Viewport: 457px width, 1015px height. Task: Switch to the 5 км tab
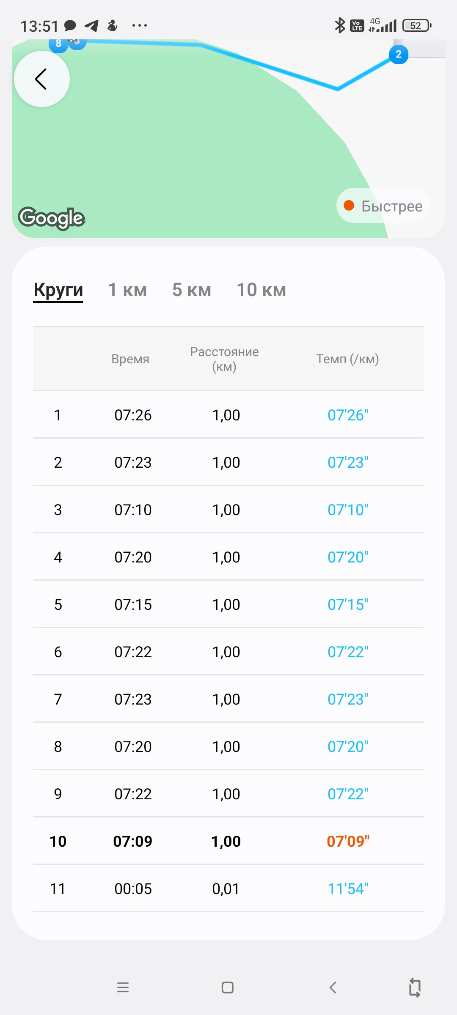tap(192, 290)
